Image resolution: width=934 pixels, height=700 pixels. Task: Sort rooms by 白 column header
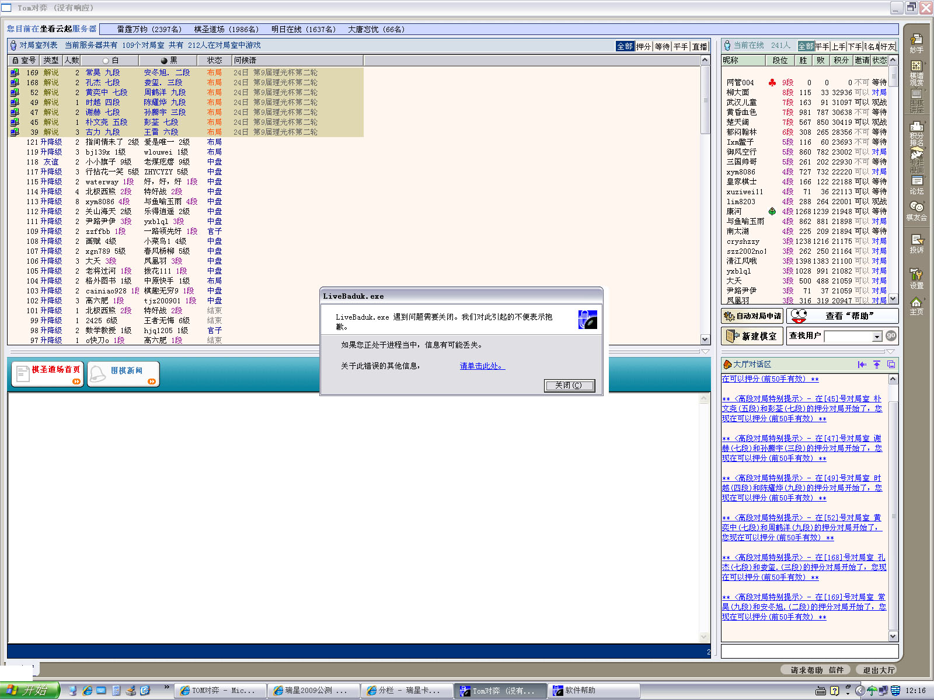coord(110,60)
